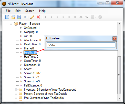Click the Save floppy disk icon
125x104 pixels.
point(19,17)
